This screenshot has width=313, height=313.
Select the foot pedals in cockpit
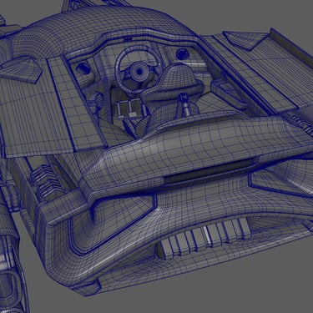pos(129,109)
